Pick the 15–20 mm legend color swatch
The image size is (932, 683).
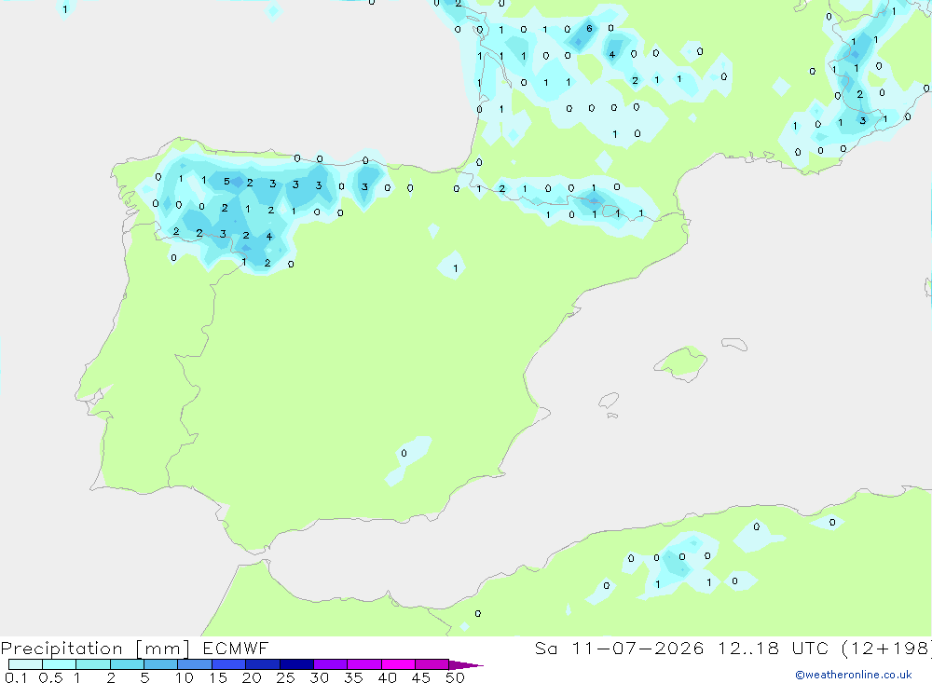click(229, 664)
